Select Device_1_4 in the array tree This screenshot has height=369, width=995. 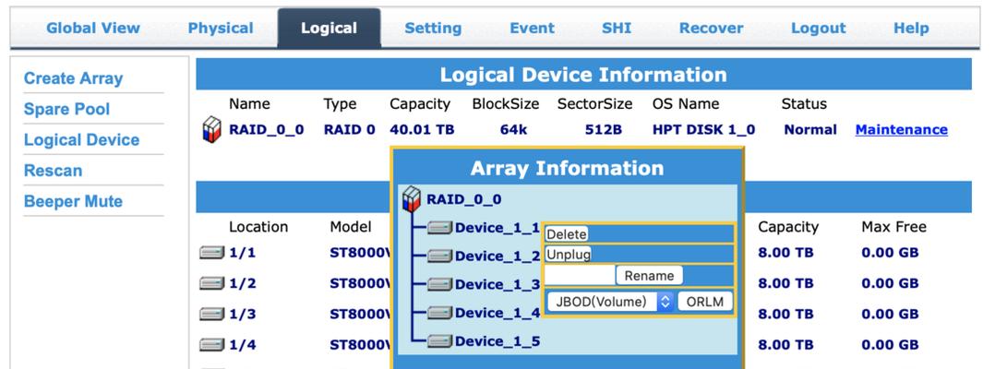[497, 313]
